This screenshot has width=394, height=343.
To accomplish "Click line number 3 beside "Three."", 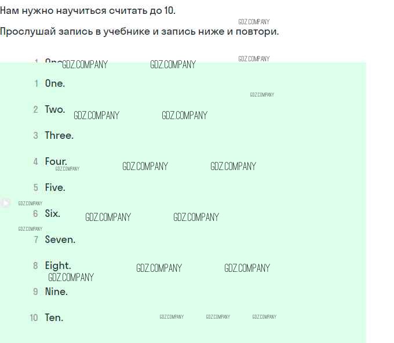I will [x=36, y=135].
